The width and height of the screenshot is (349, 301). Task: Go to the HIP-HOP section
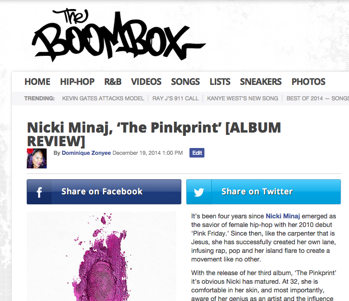click(x=77, y=82)
